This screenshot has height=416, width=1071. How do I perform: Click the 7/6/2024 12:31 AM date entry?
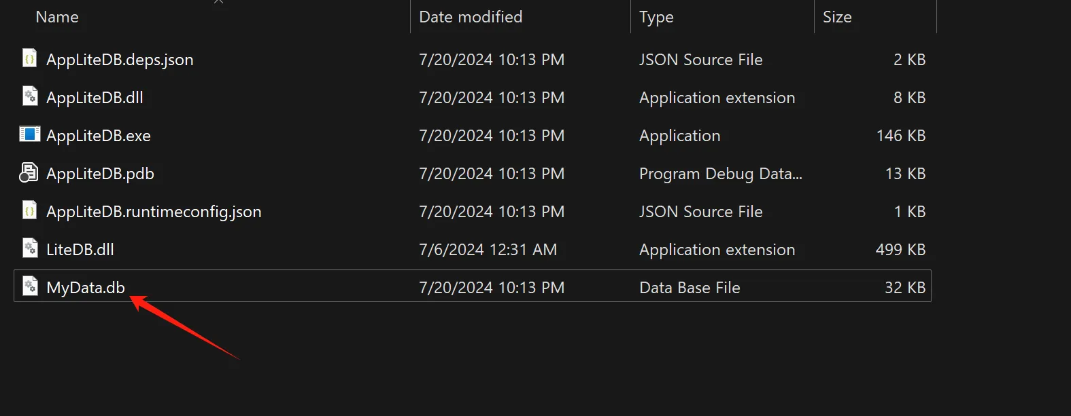click(x=488, y=250)
